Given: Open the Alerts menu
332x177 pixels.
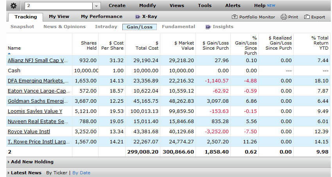Looking at the screenshot, I should click(233, 6).
